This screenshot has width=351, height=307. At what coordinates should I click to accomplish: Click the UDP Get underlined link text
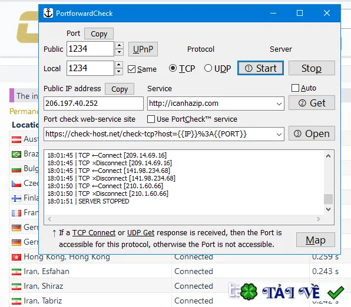coord(141,233)
